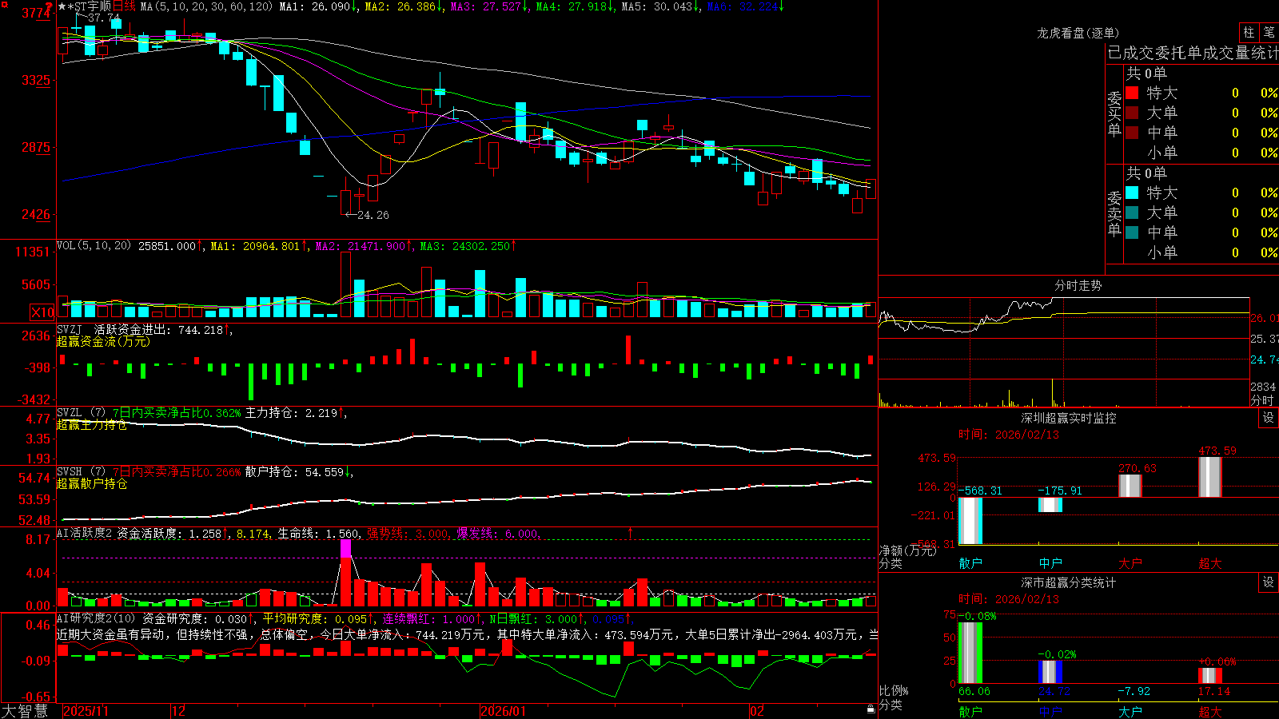
Task: Click the 02 month timeline marker
Action: (x=757, y=711)
